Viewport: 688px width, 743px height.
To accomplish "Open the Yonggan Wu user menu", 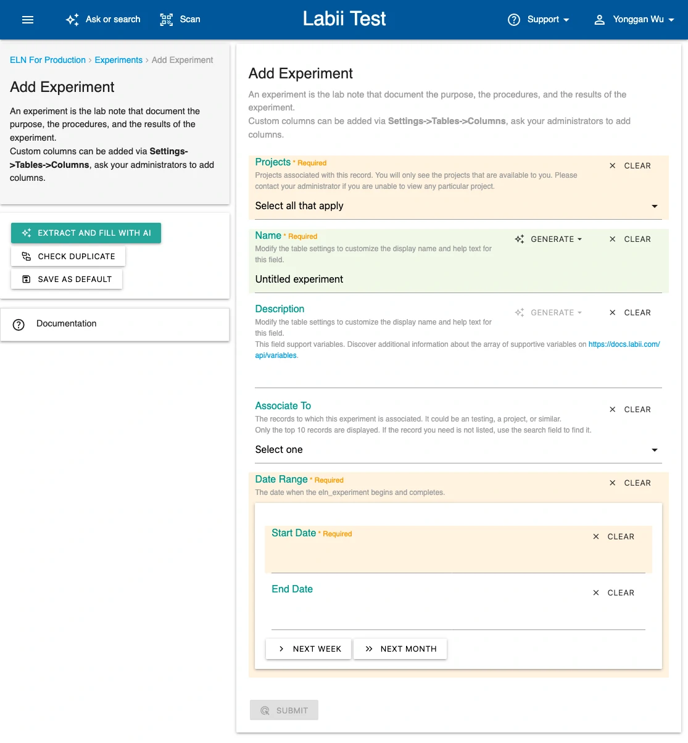I will point(634,20).
